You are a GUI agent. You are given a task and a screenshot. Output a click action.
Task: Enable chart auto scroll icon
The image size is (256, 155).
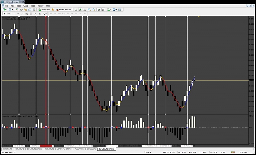(x=99, y=10)
